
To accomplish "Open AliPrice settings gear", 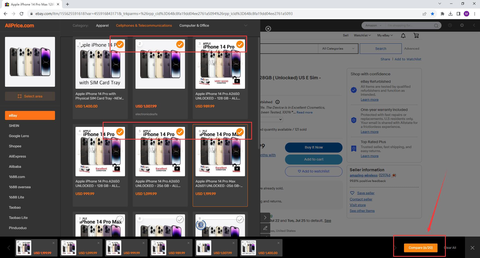I will pos(462,25).
